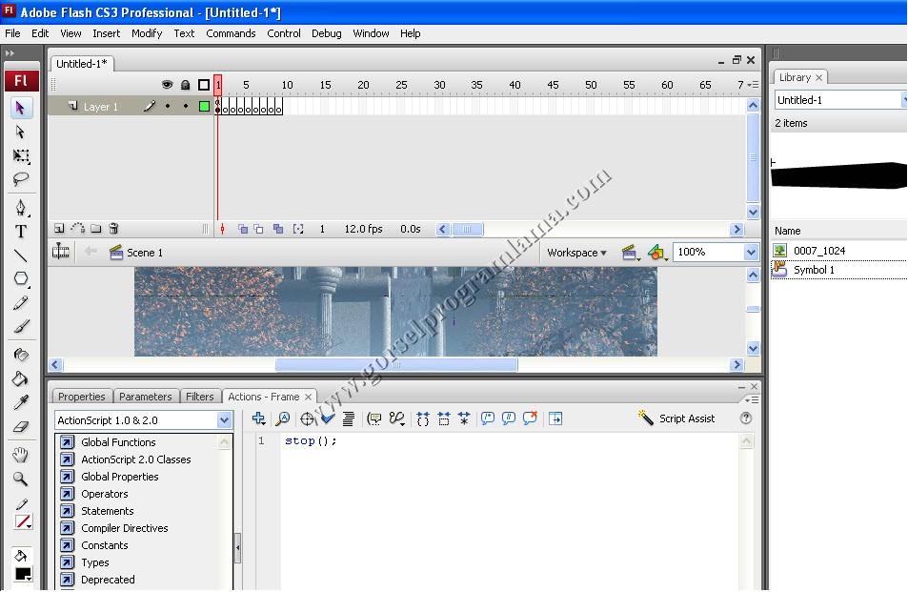The width and height of the screenshot is (908, 592).
Task: Open the ActionScript 1.0 & 2.0 version dropdown
Action: pos(224,420)
